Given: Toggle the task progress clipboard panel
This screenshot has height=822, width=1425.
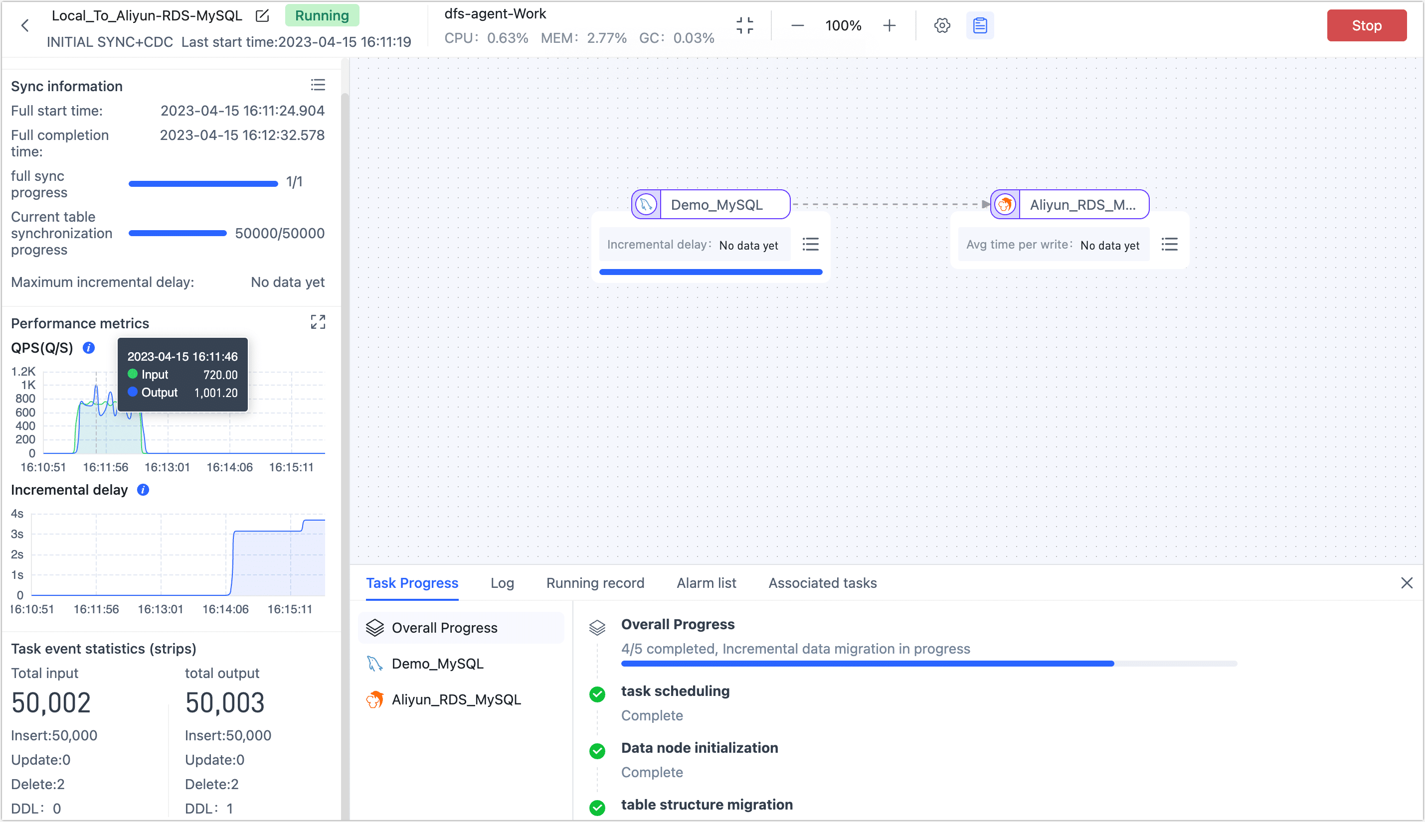Looking at the screenshot, I should 979,25.
